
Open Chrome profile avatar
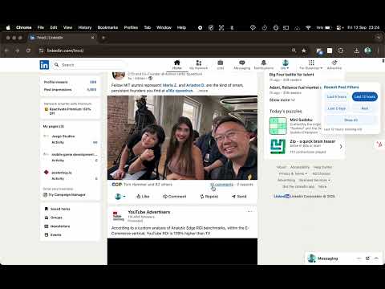pyautogui.click(x=368, y=51)
